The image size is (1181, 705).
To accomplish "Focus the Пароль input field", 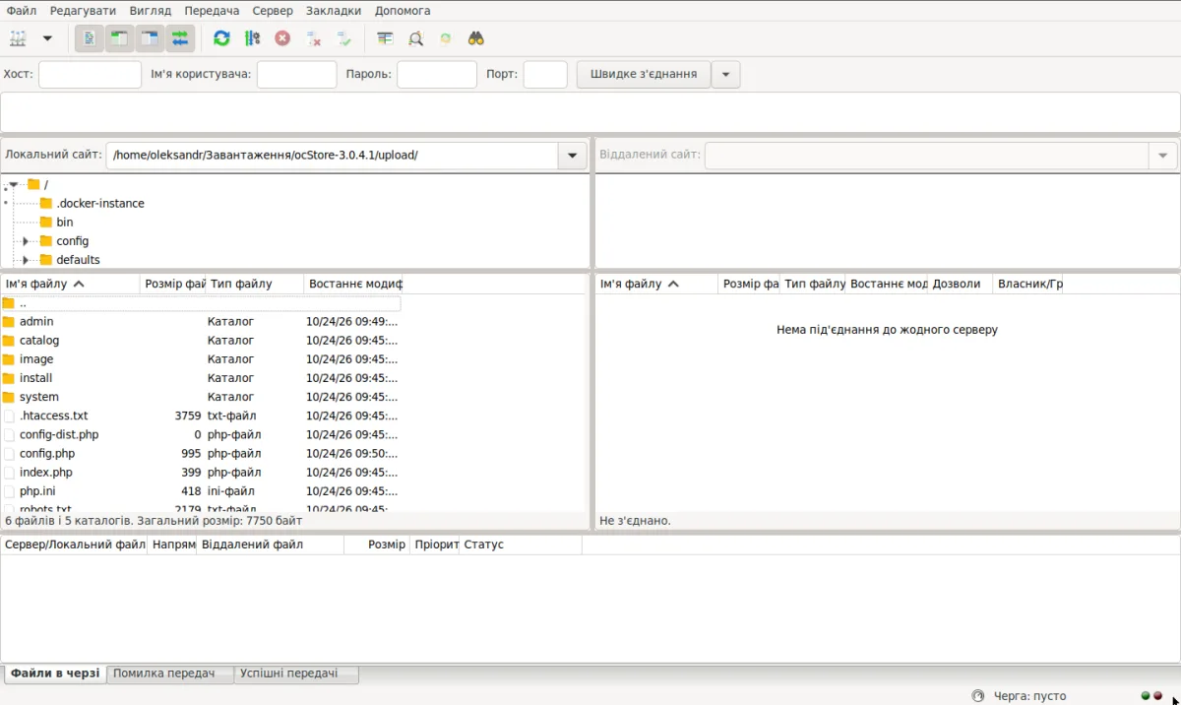I will [437, 74].
